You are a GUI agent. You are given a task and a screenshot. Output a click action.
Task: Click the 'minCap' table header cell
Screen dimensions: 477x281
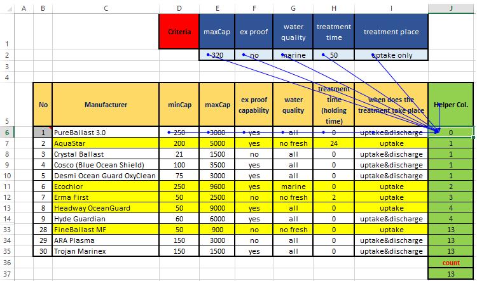pyautogui.click(x=179, y=105)
